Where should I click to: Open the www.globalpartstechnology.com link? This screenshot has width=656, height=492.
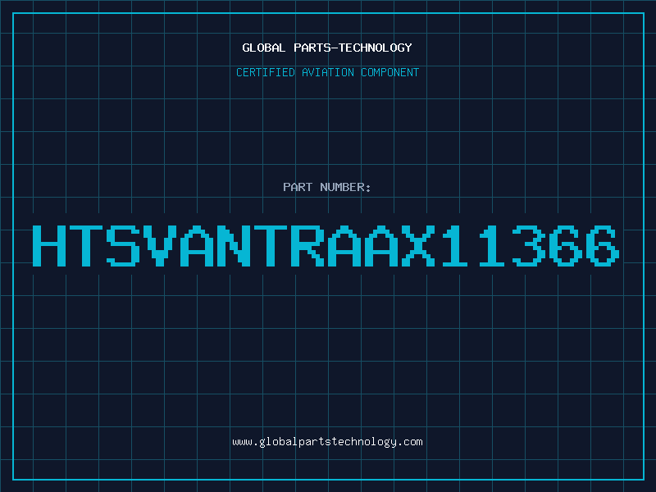point(327,442)
